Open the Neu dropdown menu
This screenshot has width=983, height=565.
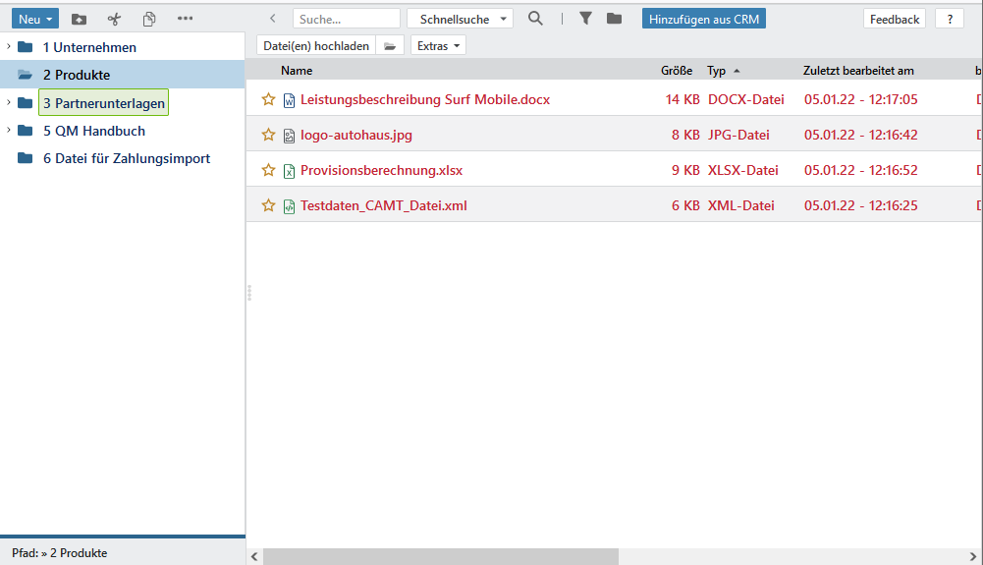(x=35, y=19)
